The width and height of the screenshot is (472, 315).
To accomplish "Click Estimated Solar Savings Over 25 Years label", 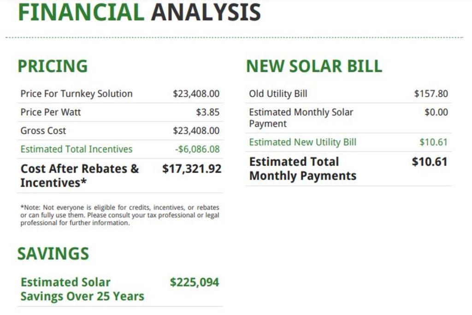I will (82, 289).
